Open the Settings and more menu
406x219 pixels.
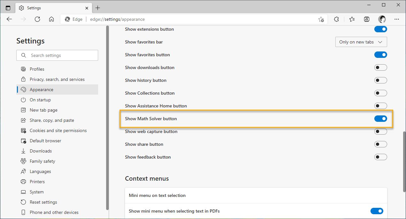tap(397, 19)
